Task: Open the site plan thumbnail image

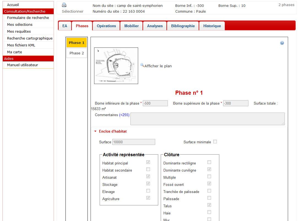Action: (116, 66)
